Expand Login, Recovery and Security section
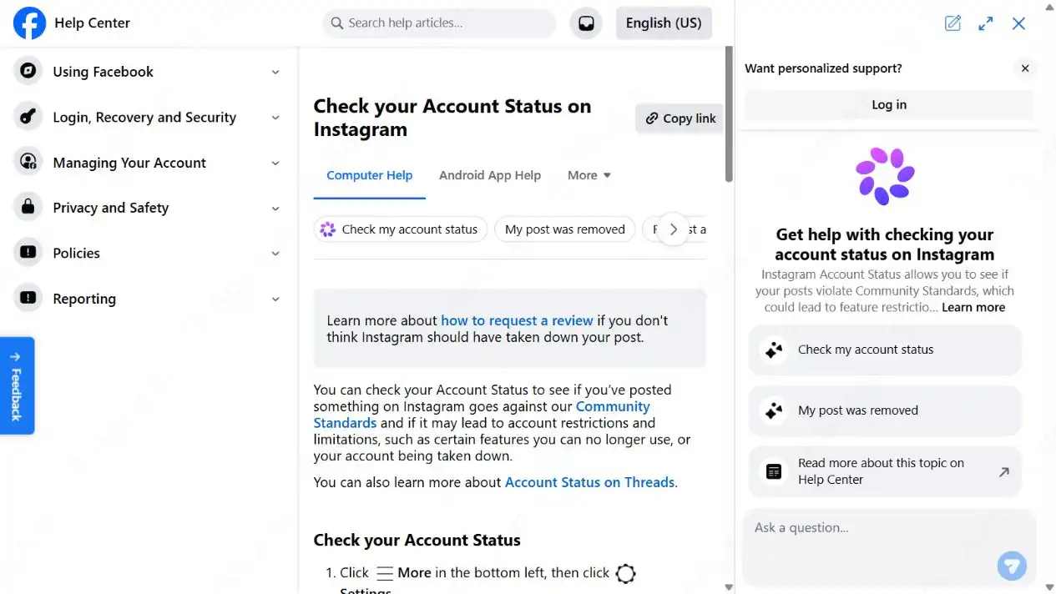This screenshot has width=1056, height=594. (275, 117)
